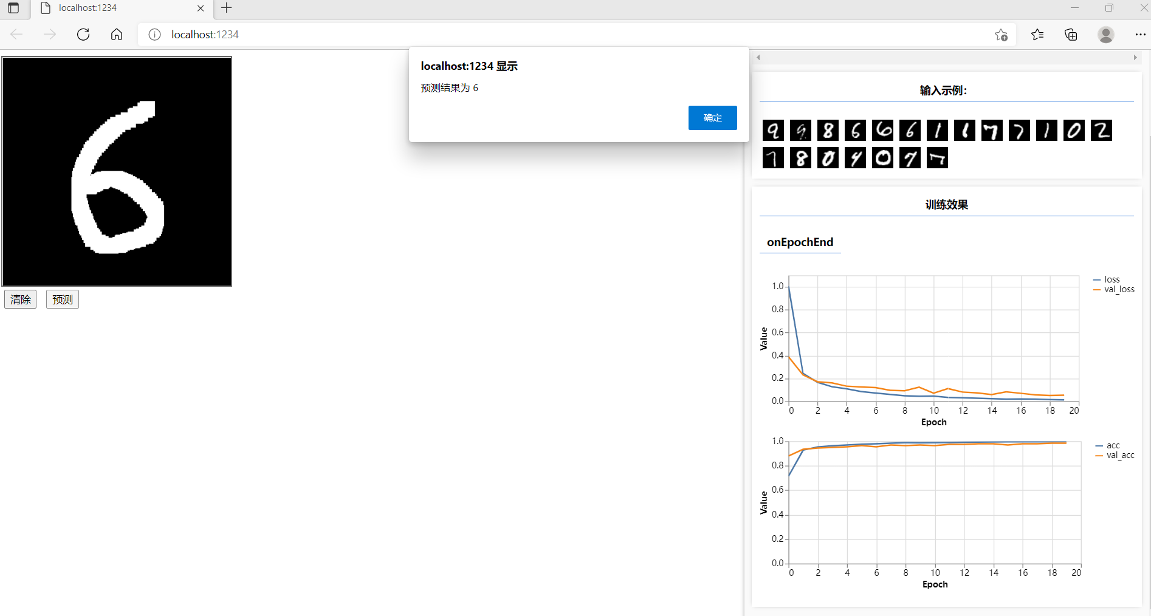Restore down the browser window

point(1109,8)
